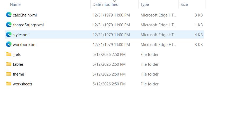Click the 1 KB size of sharedStrings.xml
This screenshot has width=242, height=116.
click(x=199, y=25)
